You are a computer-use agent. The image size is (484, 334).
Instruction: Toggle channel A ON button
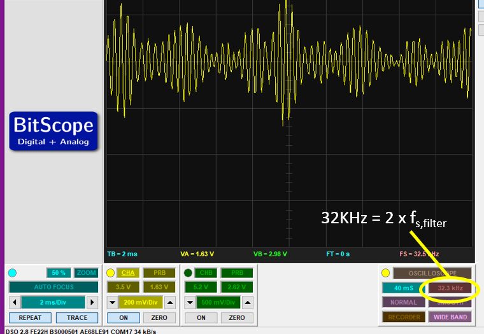[124, 317]
